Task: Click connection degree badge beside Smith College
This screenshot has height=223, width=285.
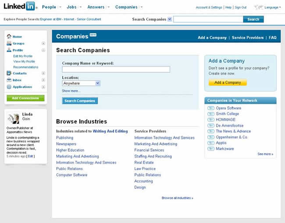Action: tap(211, 114)
